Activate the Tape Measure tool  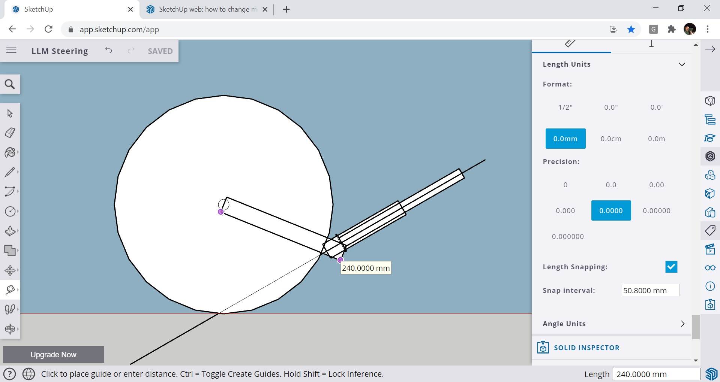[x=10, y=289]
